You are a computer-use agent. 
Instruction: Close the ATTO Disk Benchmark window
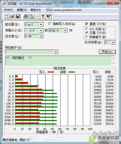click(x=113, y=3)
